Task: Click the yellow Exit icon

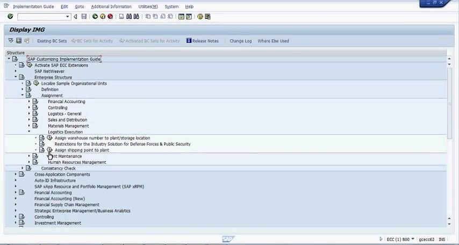Action: pos(103,17)
